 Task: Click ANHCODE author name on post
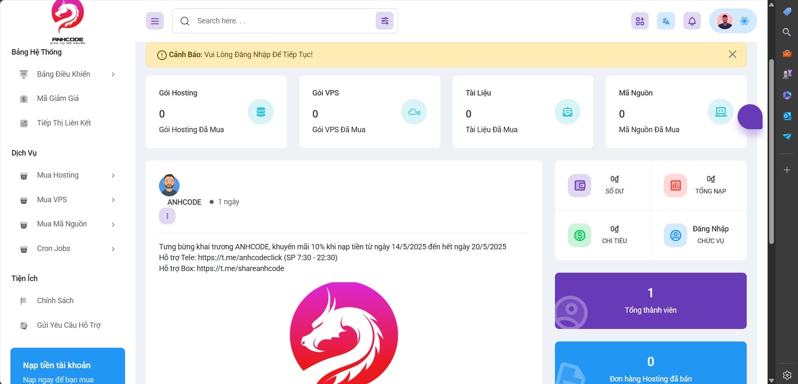[x=184, y=202]
